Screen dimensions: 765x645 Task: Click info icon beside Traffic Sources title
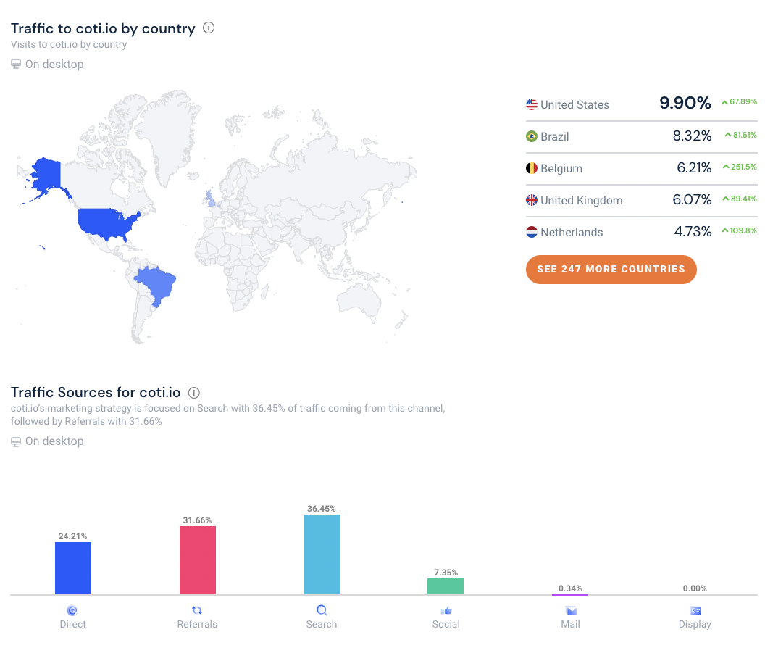tap(193, 393)
